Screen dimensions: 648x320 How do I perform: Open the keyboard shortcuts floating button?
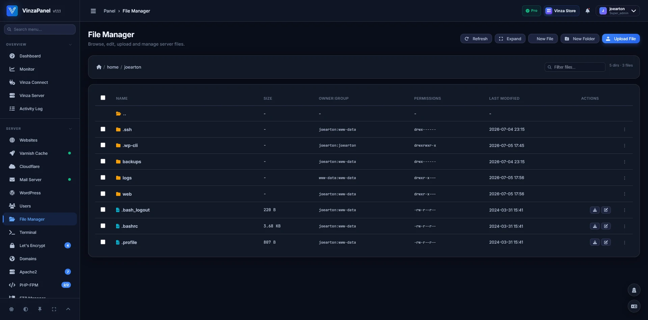pyautogui.click(x=634, y=306)
